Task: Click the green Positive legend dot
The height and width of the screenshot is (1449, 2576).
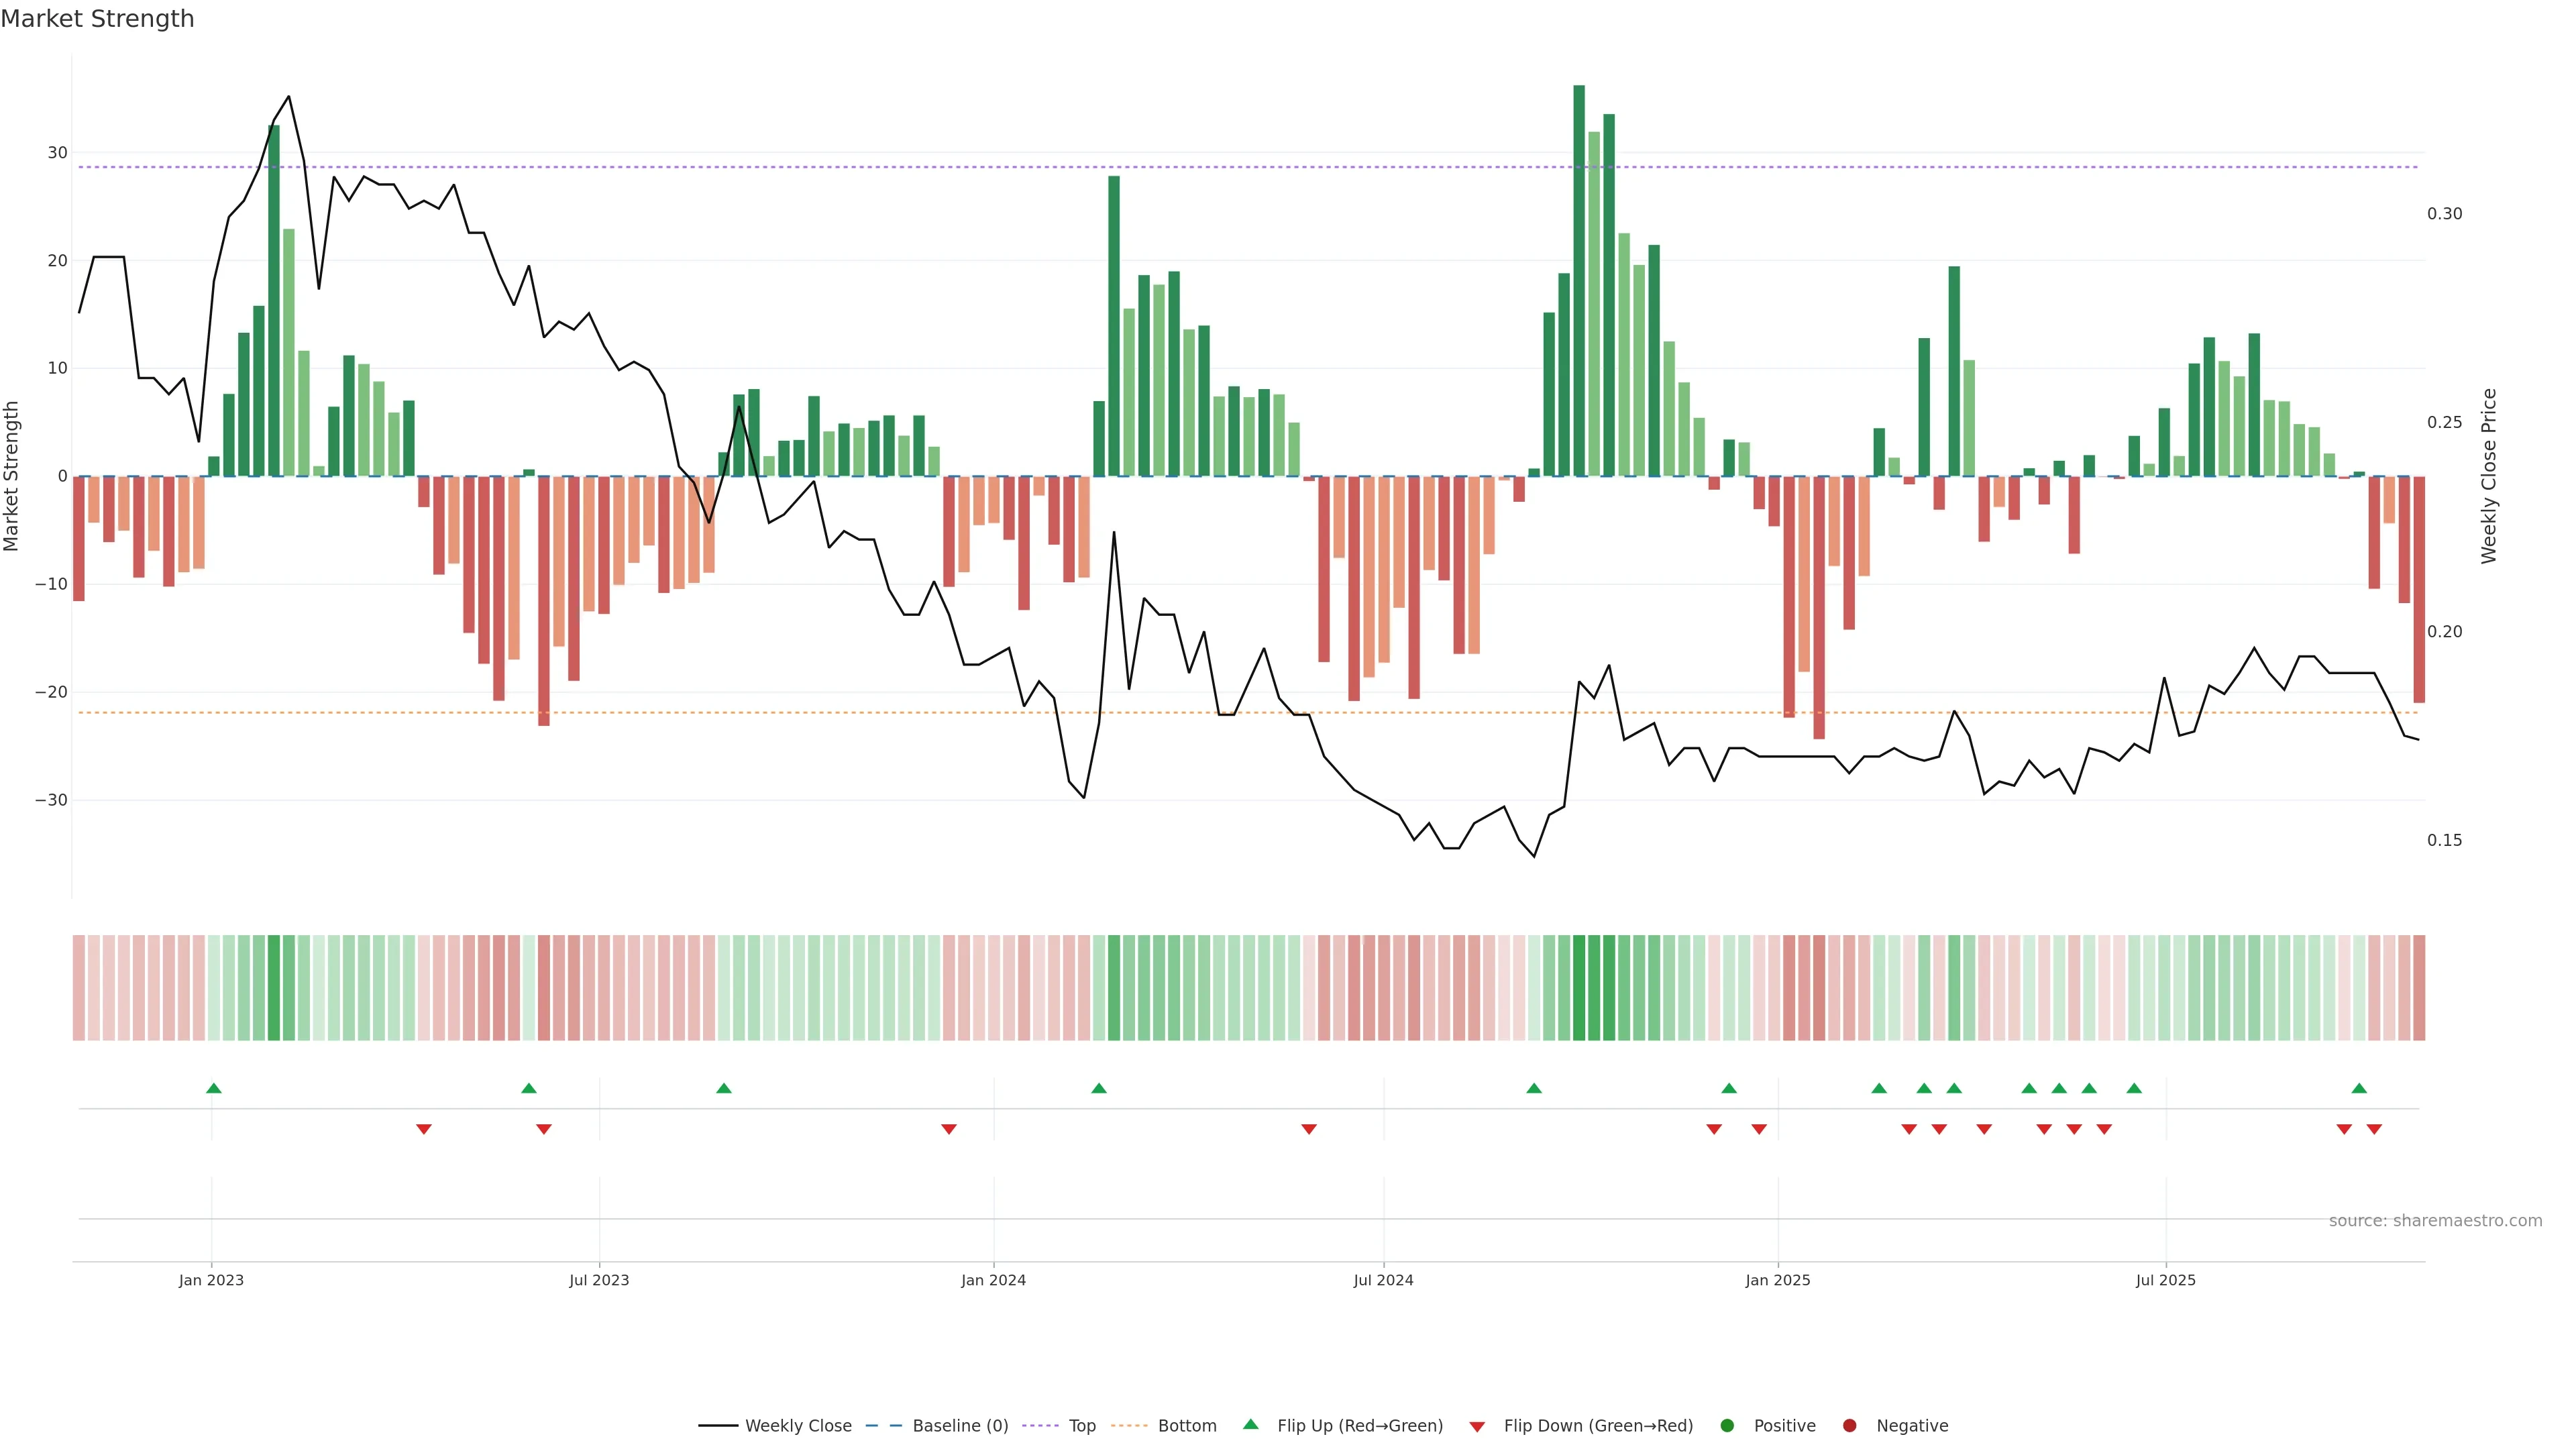Action: coord(1726,1426)
